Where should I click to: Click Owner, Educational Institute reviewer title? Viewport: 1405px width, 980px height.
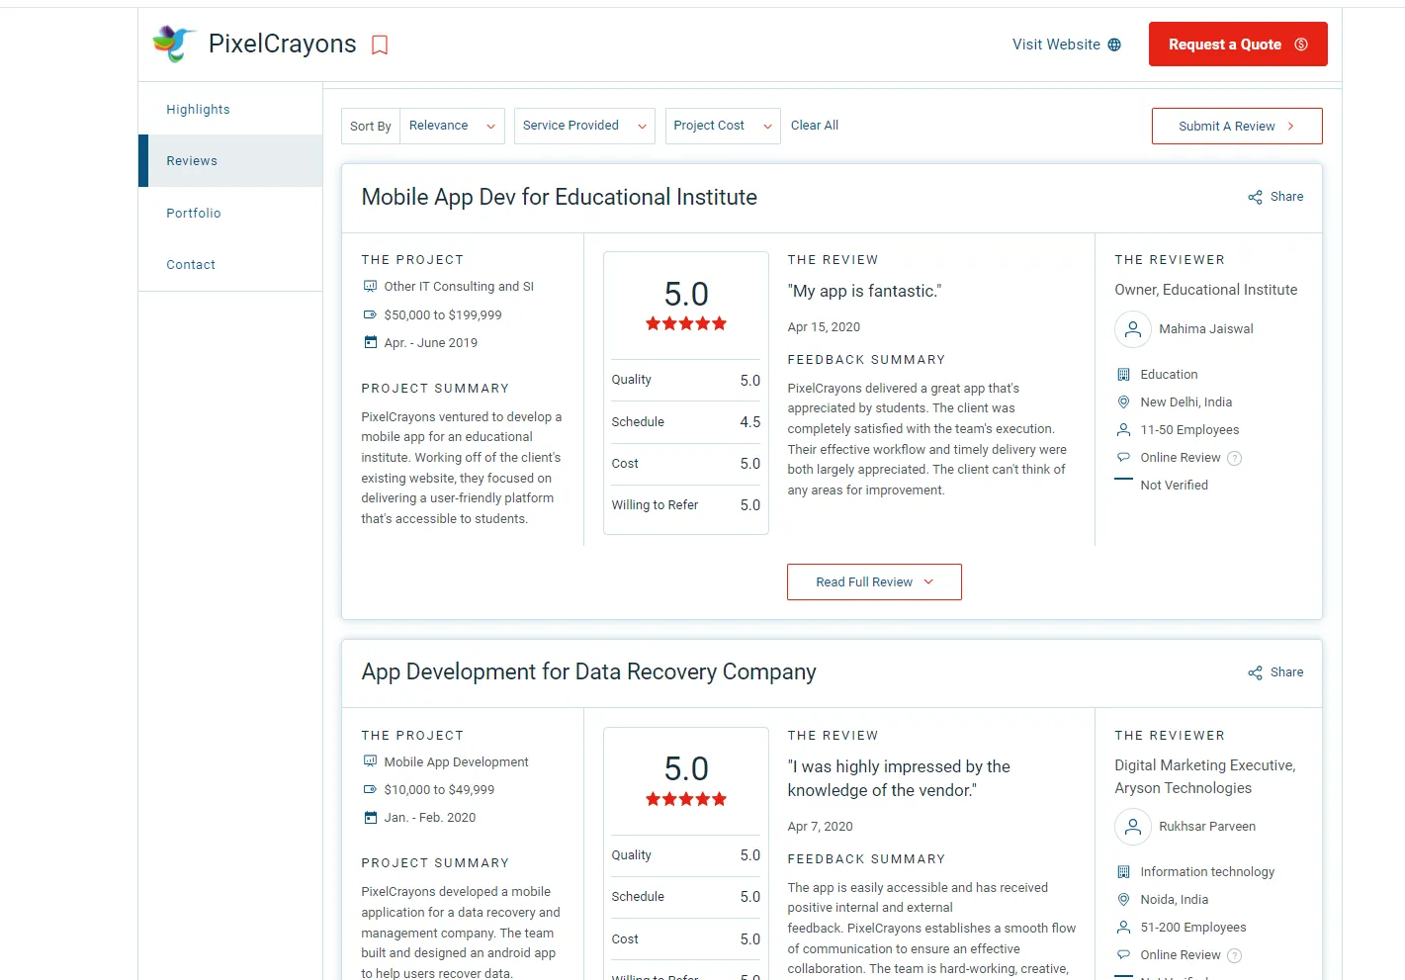pos(1206,290)
